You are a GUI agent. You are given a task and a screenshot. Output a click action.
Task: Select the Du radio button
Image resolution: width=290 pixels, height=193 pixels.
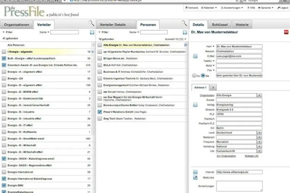pos(194,75)
